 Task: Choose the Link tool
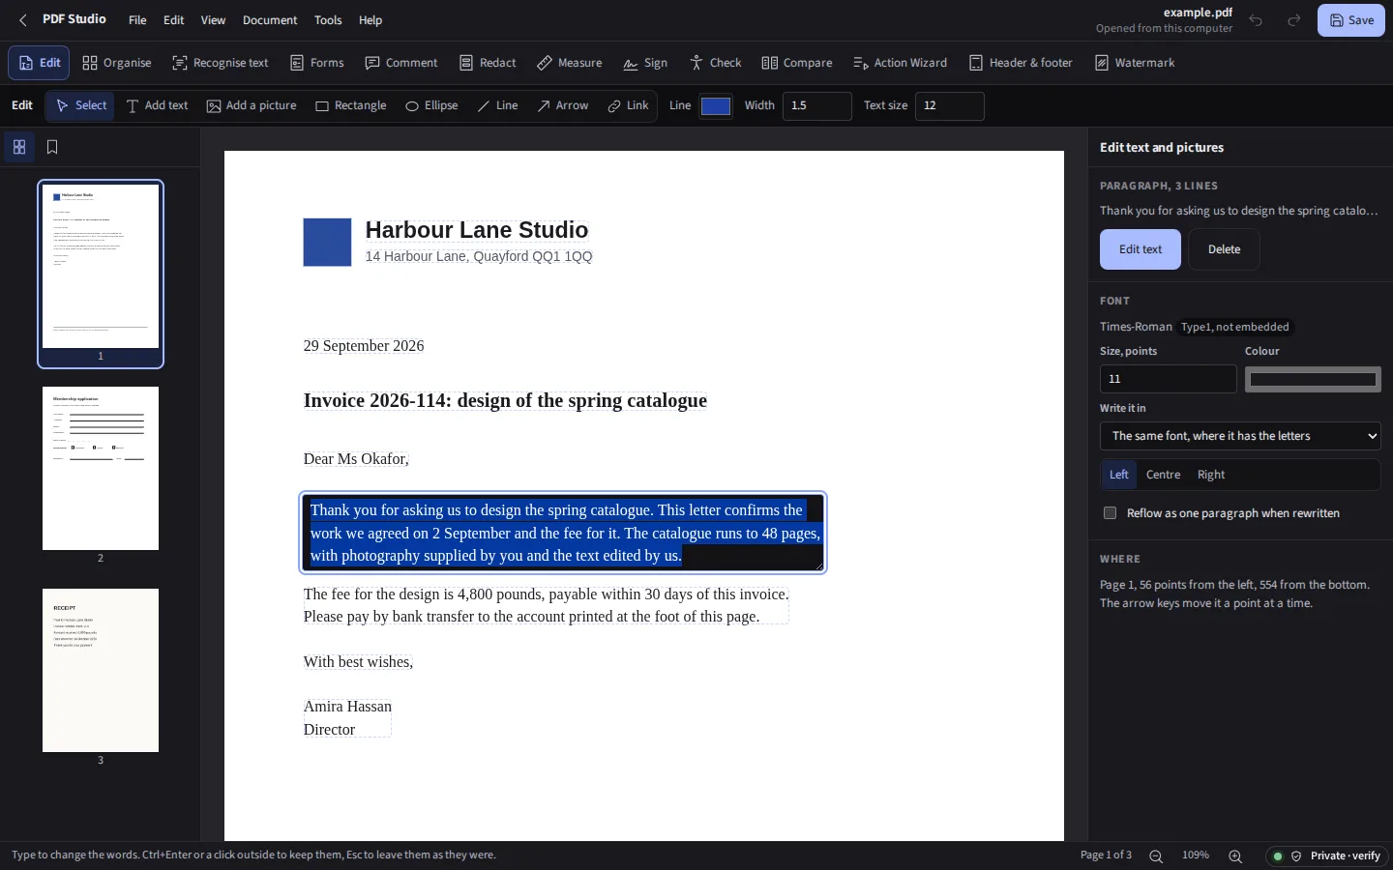(x=628, y=105)
